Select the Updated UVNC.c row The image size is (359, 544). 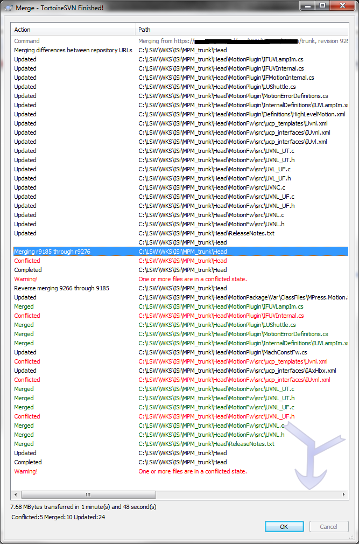point(180,187)
